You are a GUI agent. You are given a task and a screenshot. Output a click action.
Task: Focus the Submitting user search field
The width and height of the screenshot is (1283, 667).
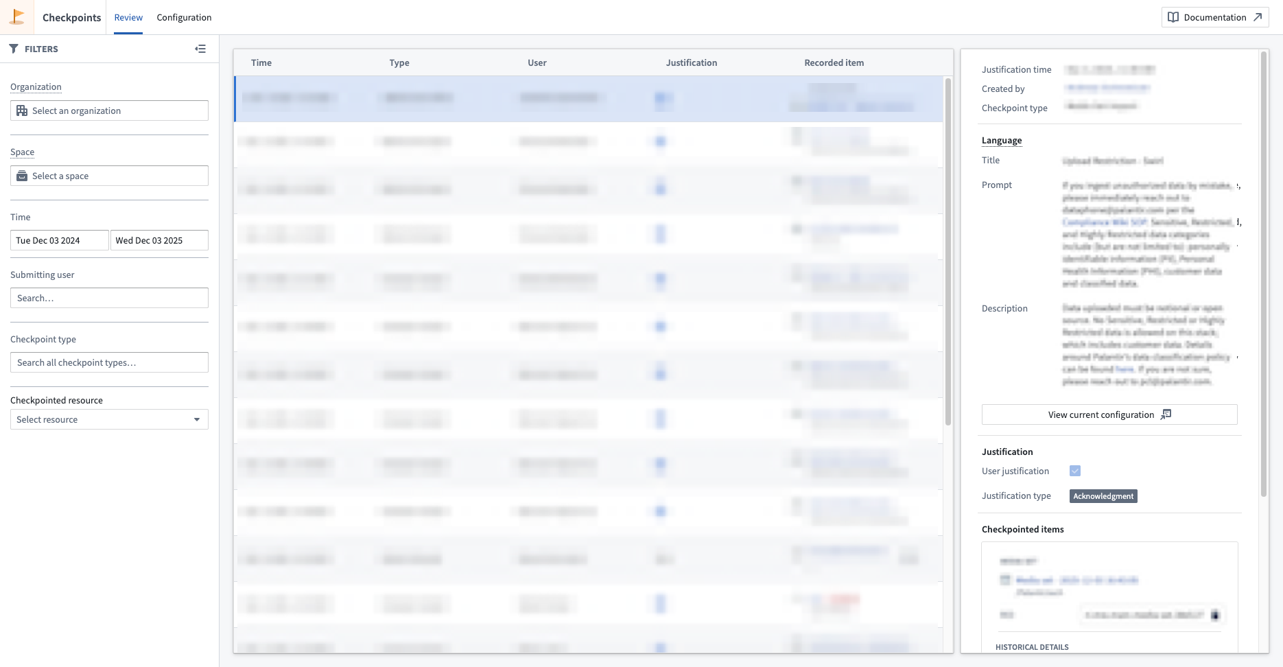pyautogui.click(x=109, y=298)
